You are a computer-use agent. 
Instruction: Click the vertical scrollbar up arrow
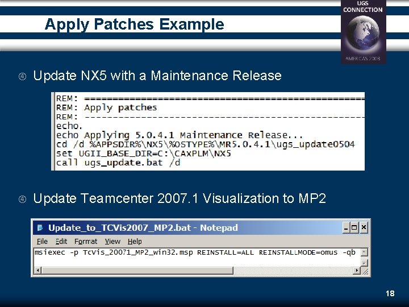click(x=364, y=252)
